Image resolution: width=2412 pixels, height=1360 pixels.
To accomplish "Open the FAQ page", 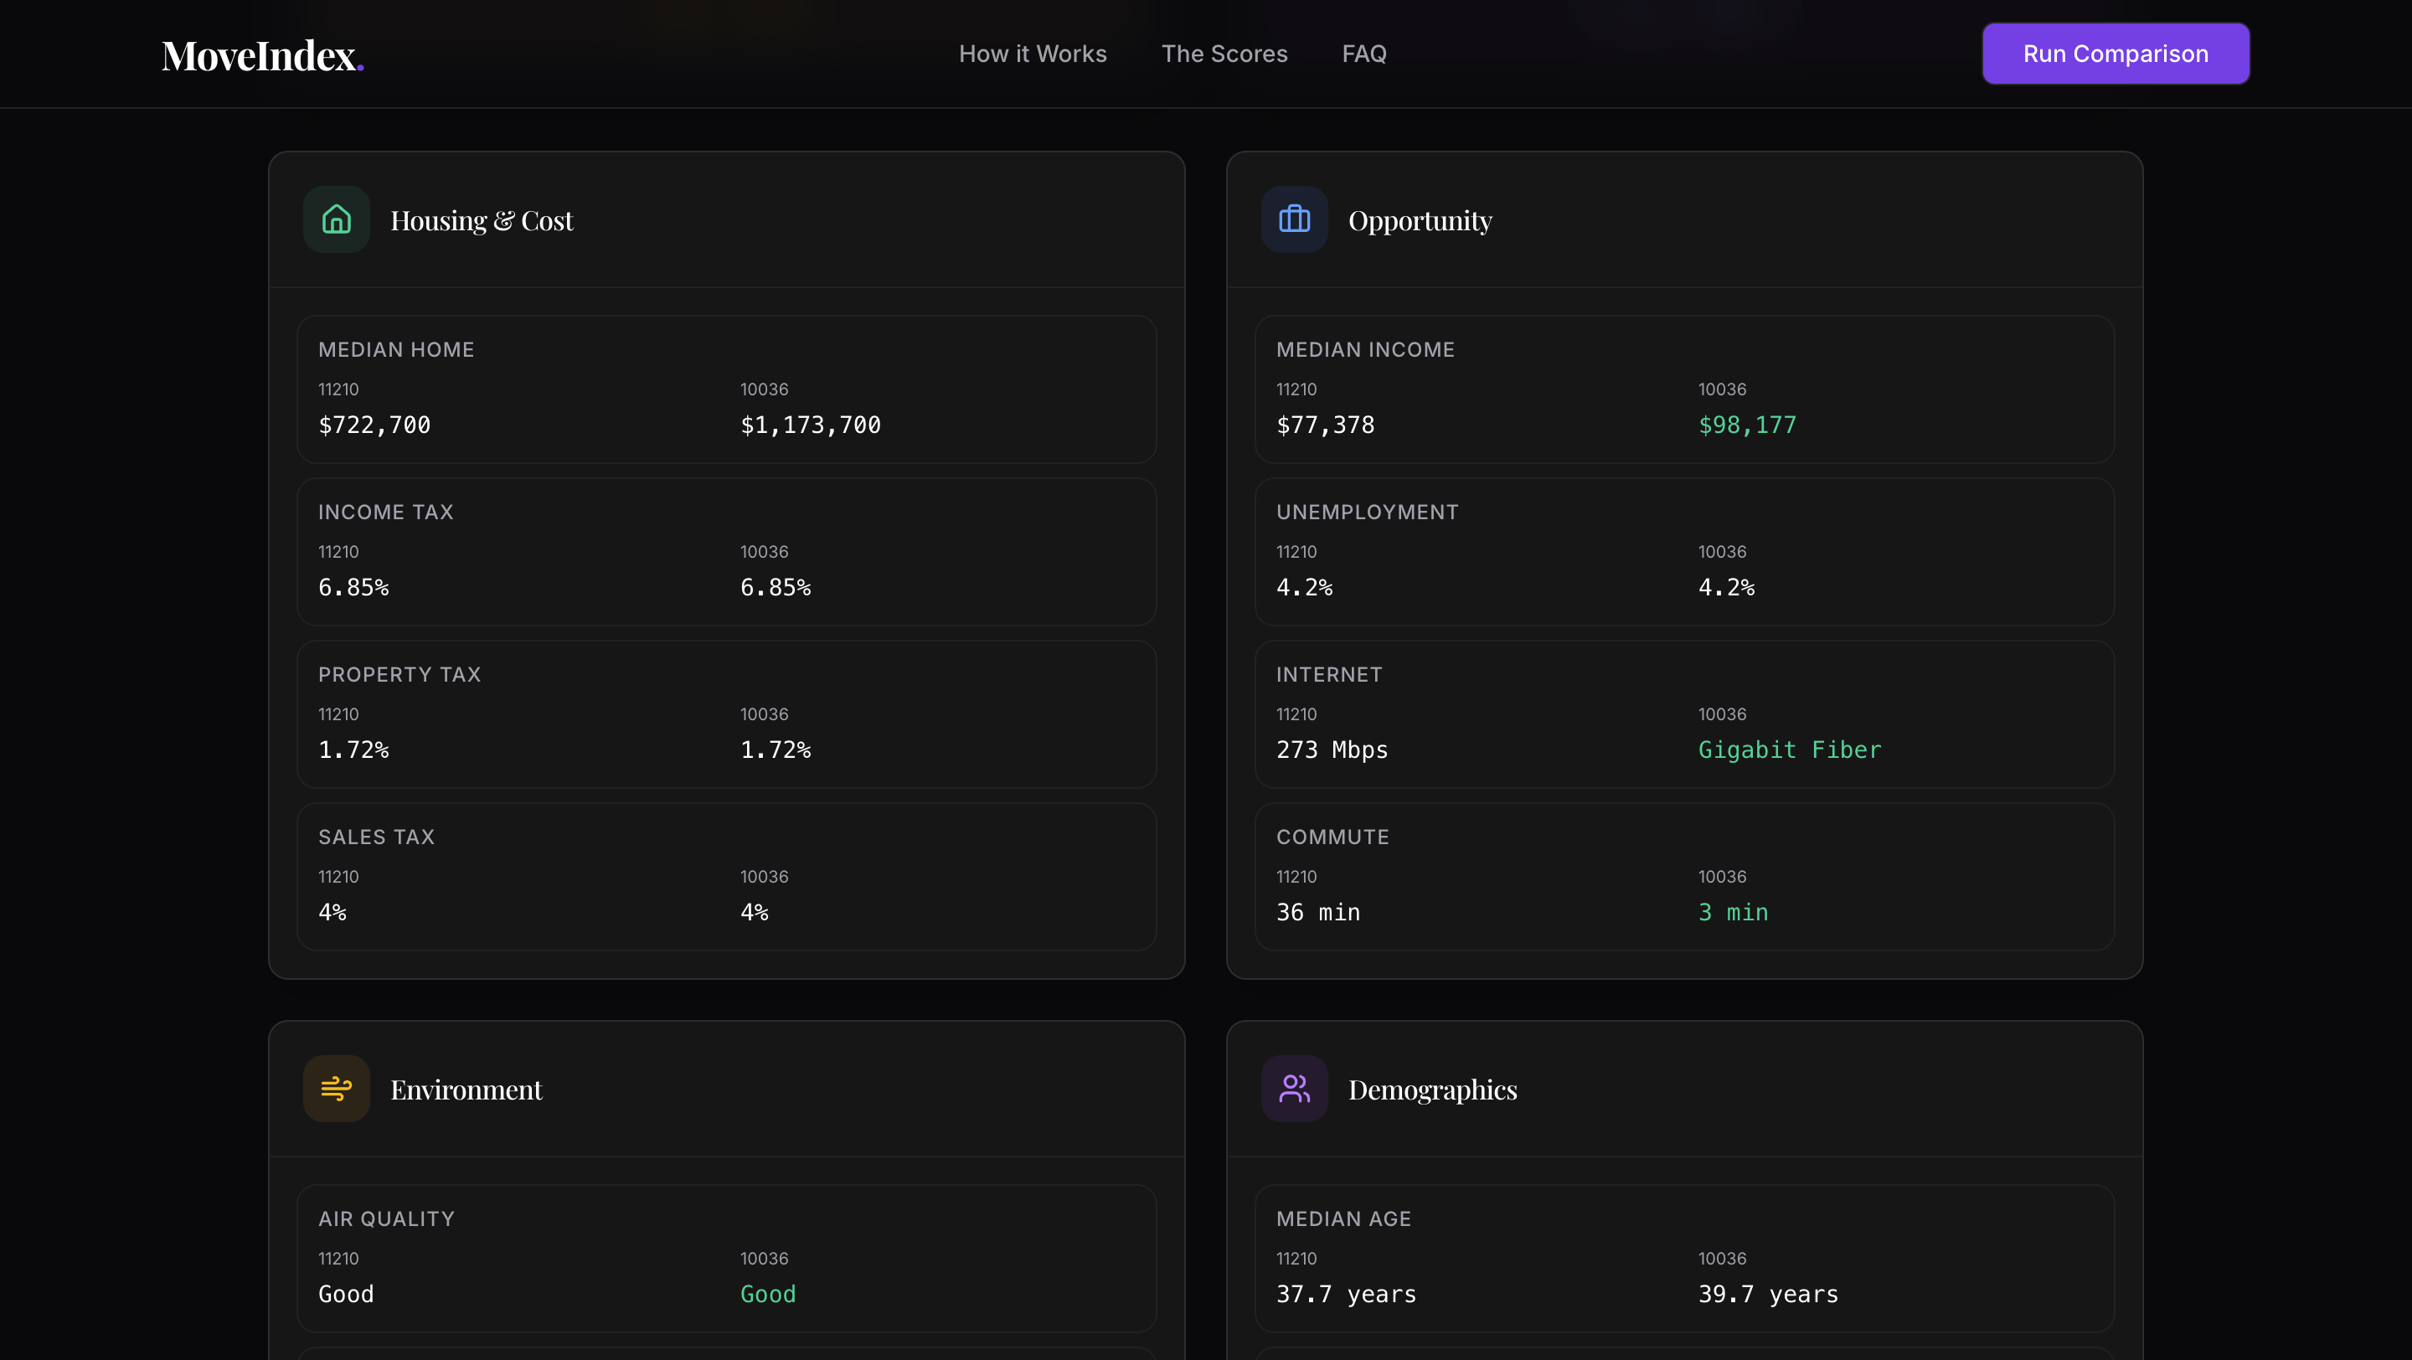I will click(x=1364, y=54).
